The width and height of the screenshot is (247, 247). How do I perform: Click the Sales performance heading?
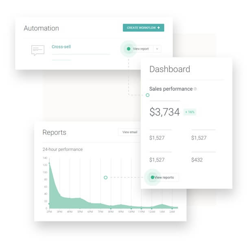pyautogui.click(x=171, y=89)
